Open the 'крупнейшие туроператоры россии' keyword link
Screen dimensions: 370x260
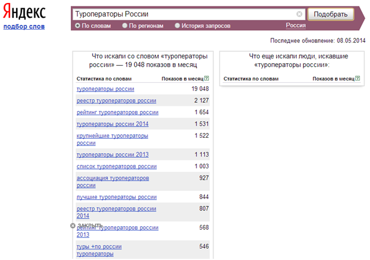tap(112, 139)
